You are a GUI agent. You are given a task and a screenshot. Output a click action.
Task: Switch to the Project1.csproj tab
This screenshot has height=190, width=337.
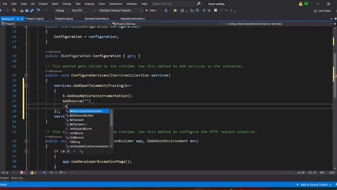tap(34, 19)
